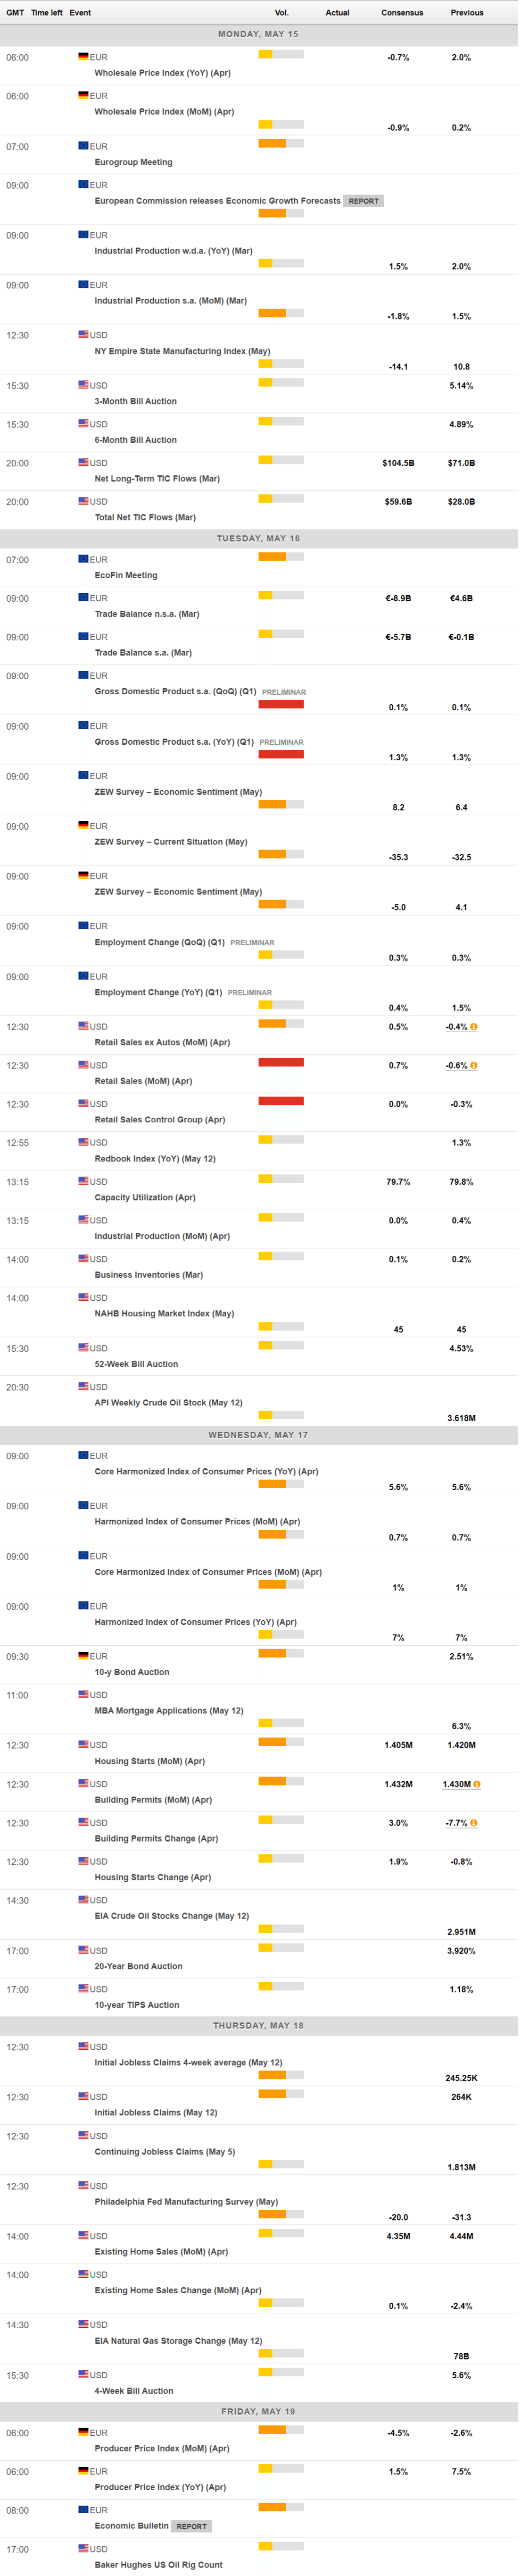Click the German flag for 10-y Bond Auction

pyautogui.click(x=84, y=1656)
